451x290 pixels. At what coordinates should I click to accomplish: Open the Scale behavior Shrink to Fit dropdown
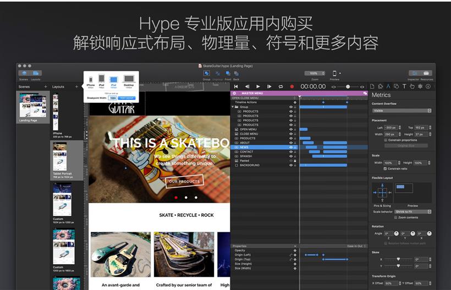click(x=413, y=211)
